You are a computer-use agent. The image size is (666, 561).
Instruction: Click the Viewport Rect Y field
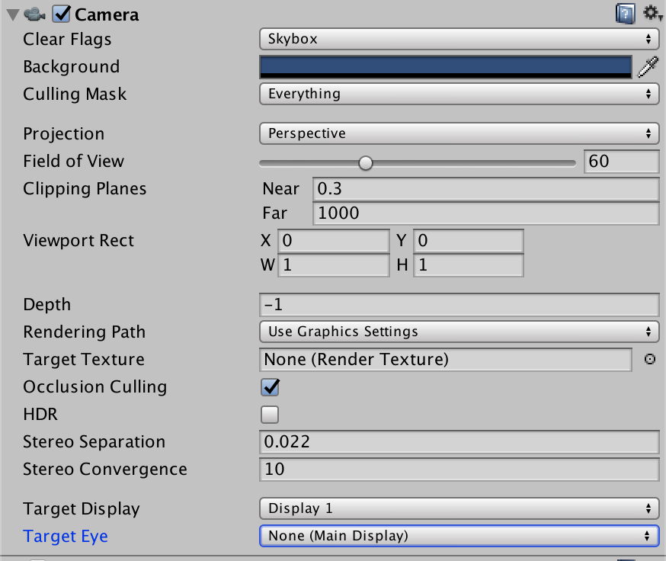(469, 241)
